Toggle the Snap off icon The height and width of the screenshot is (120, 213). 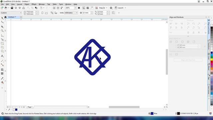(x=96, y=8)
